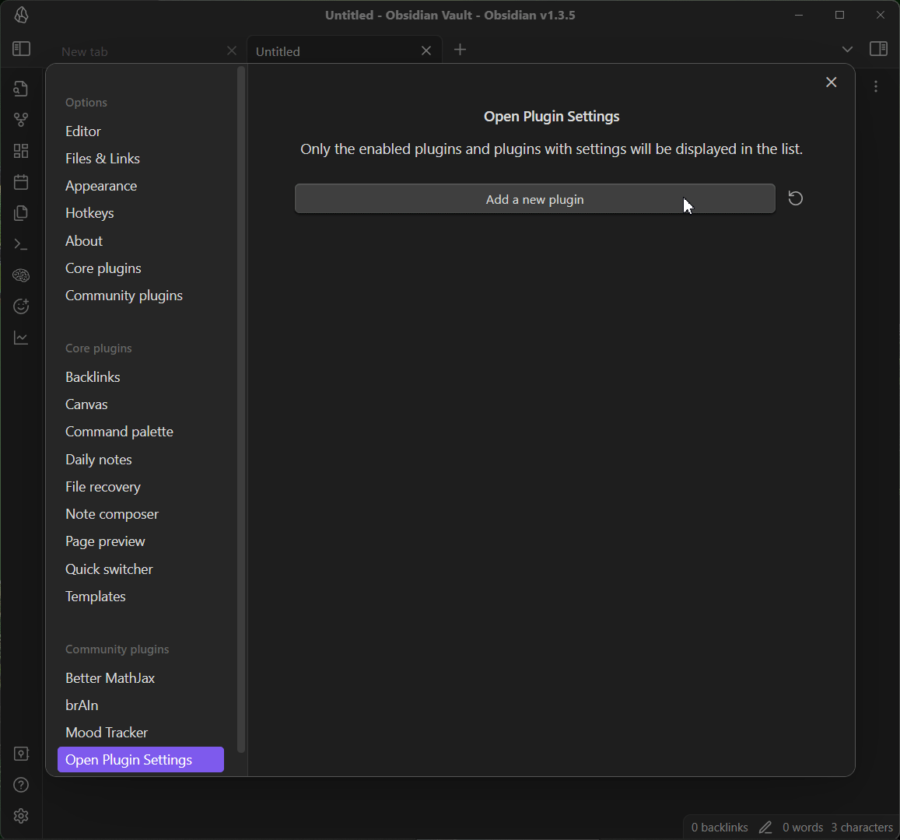Screen dimensions: 900x840
Task: Toggle the right sidebar icon
Action: point(879,49)
